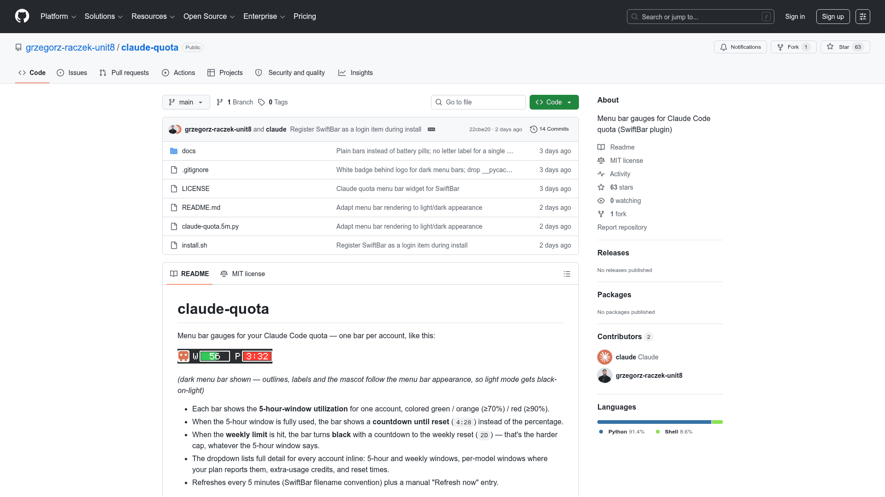Open the main branch selector dropdown
This screenshot has height=497, width=885.
[186, 102]
